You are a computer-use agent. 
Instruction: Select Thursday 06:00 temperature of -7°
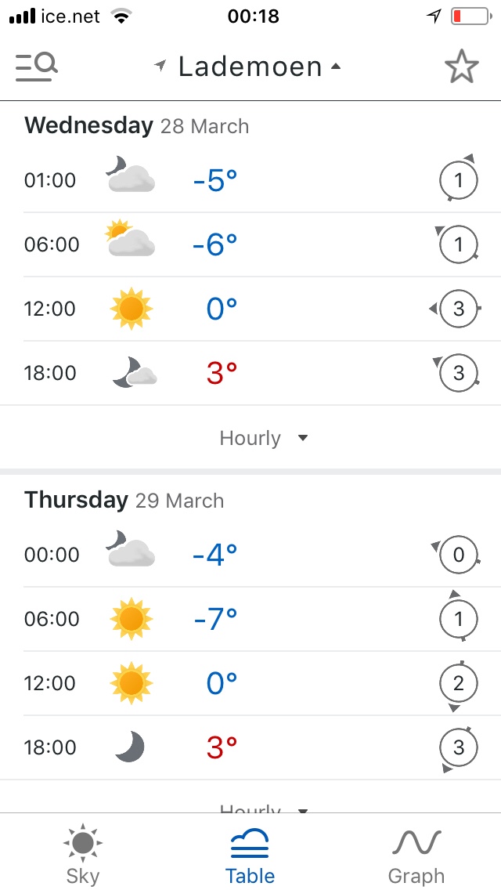(x=214, y=620)
